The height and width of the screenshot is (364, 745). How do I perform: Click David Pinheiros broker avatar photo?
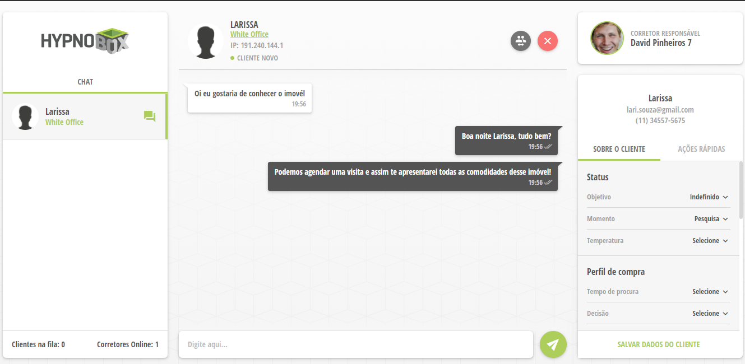pos(607,38)
